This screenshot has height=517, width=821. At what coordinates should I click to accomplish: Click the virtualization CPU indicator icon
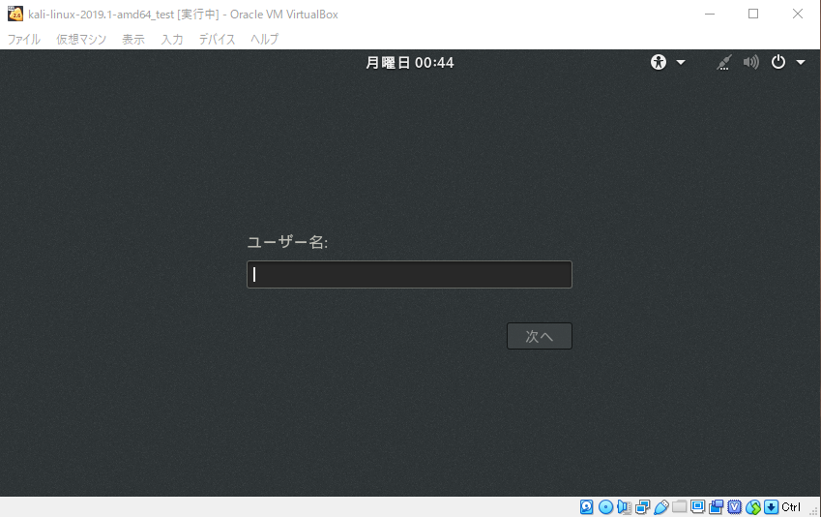tap(735, 507)
